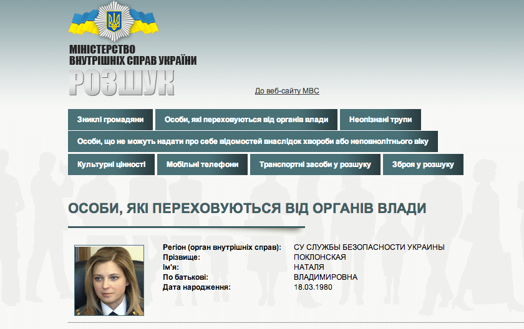Viewport: 524px width, 329px height.
Task: Select the Зниклі громадяни tab
Action: pos(110,120)
